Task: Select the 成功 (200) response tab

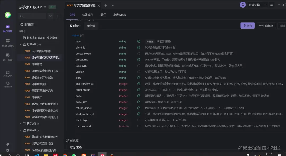Action: point(75,148)
